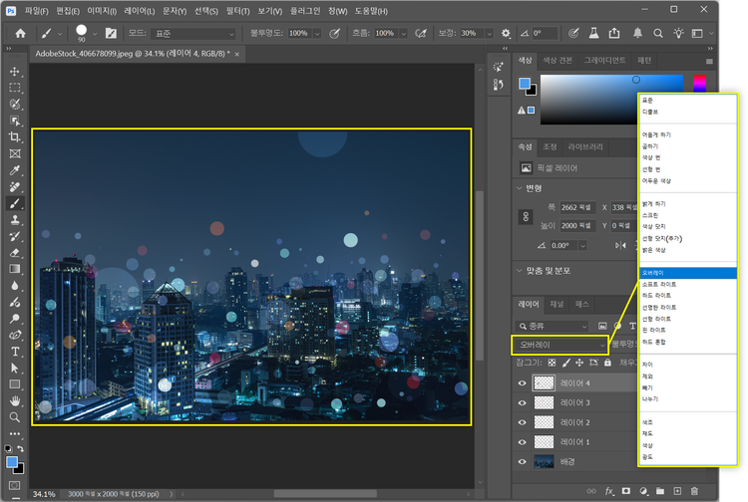Select the Move tool in the toolbar
Image resolution: width=748 pixels, height=502 pixels.
[15, 72]
